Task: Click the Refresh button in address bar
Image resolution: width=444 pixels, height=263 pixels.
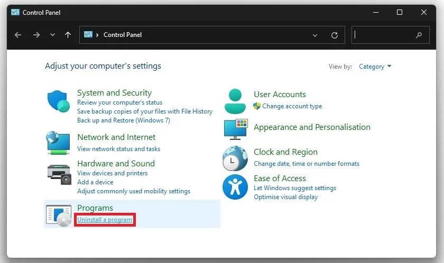Action: click(x=335, y=35)
